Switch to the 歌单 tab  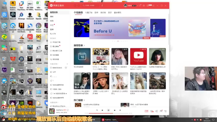click(x=96, y=12)
